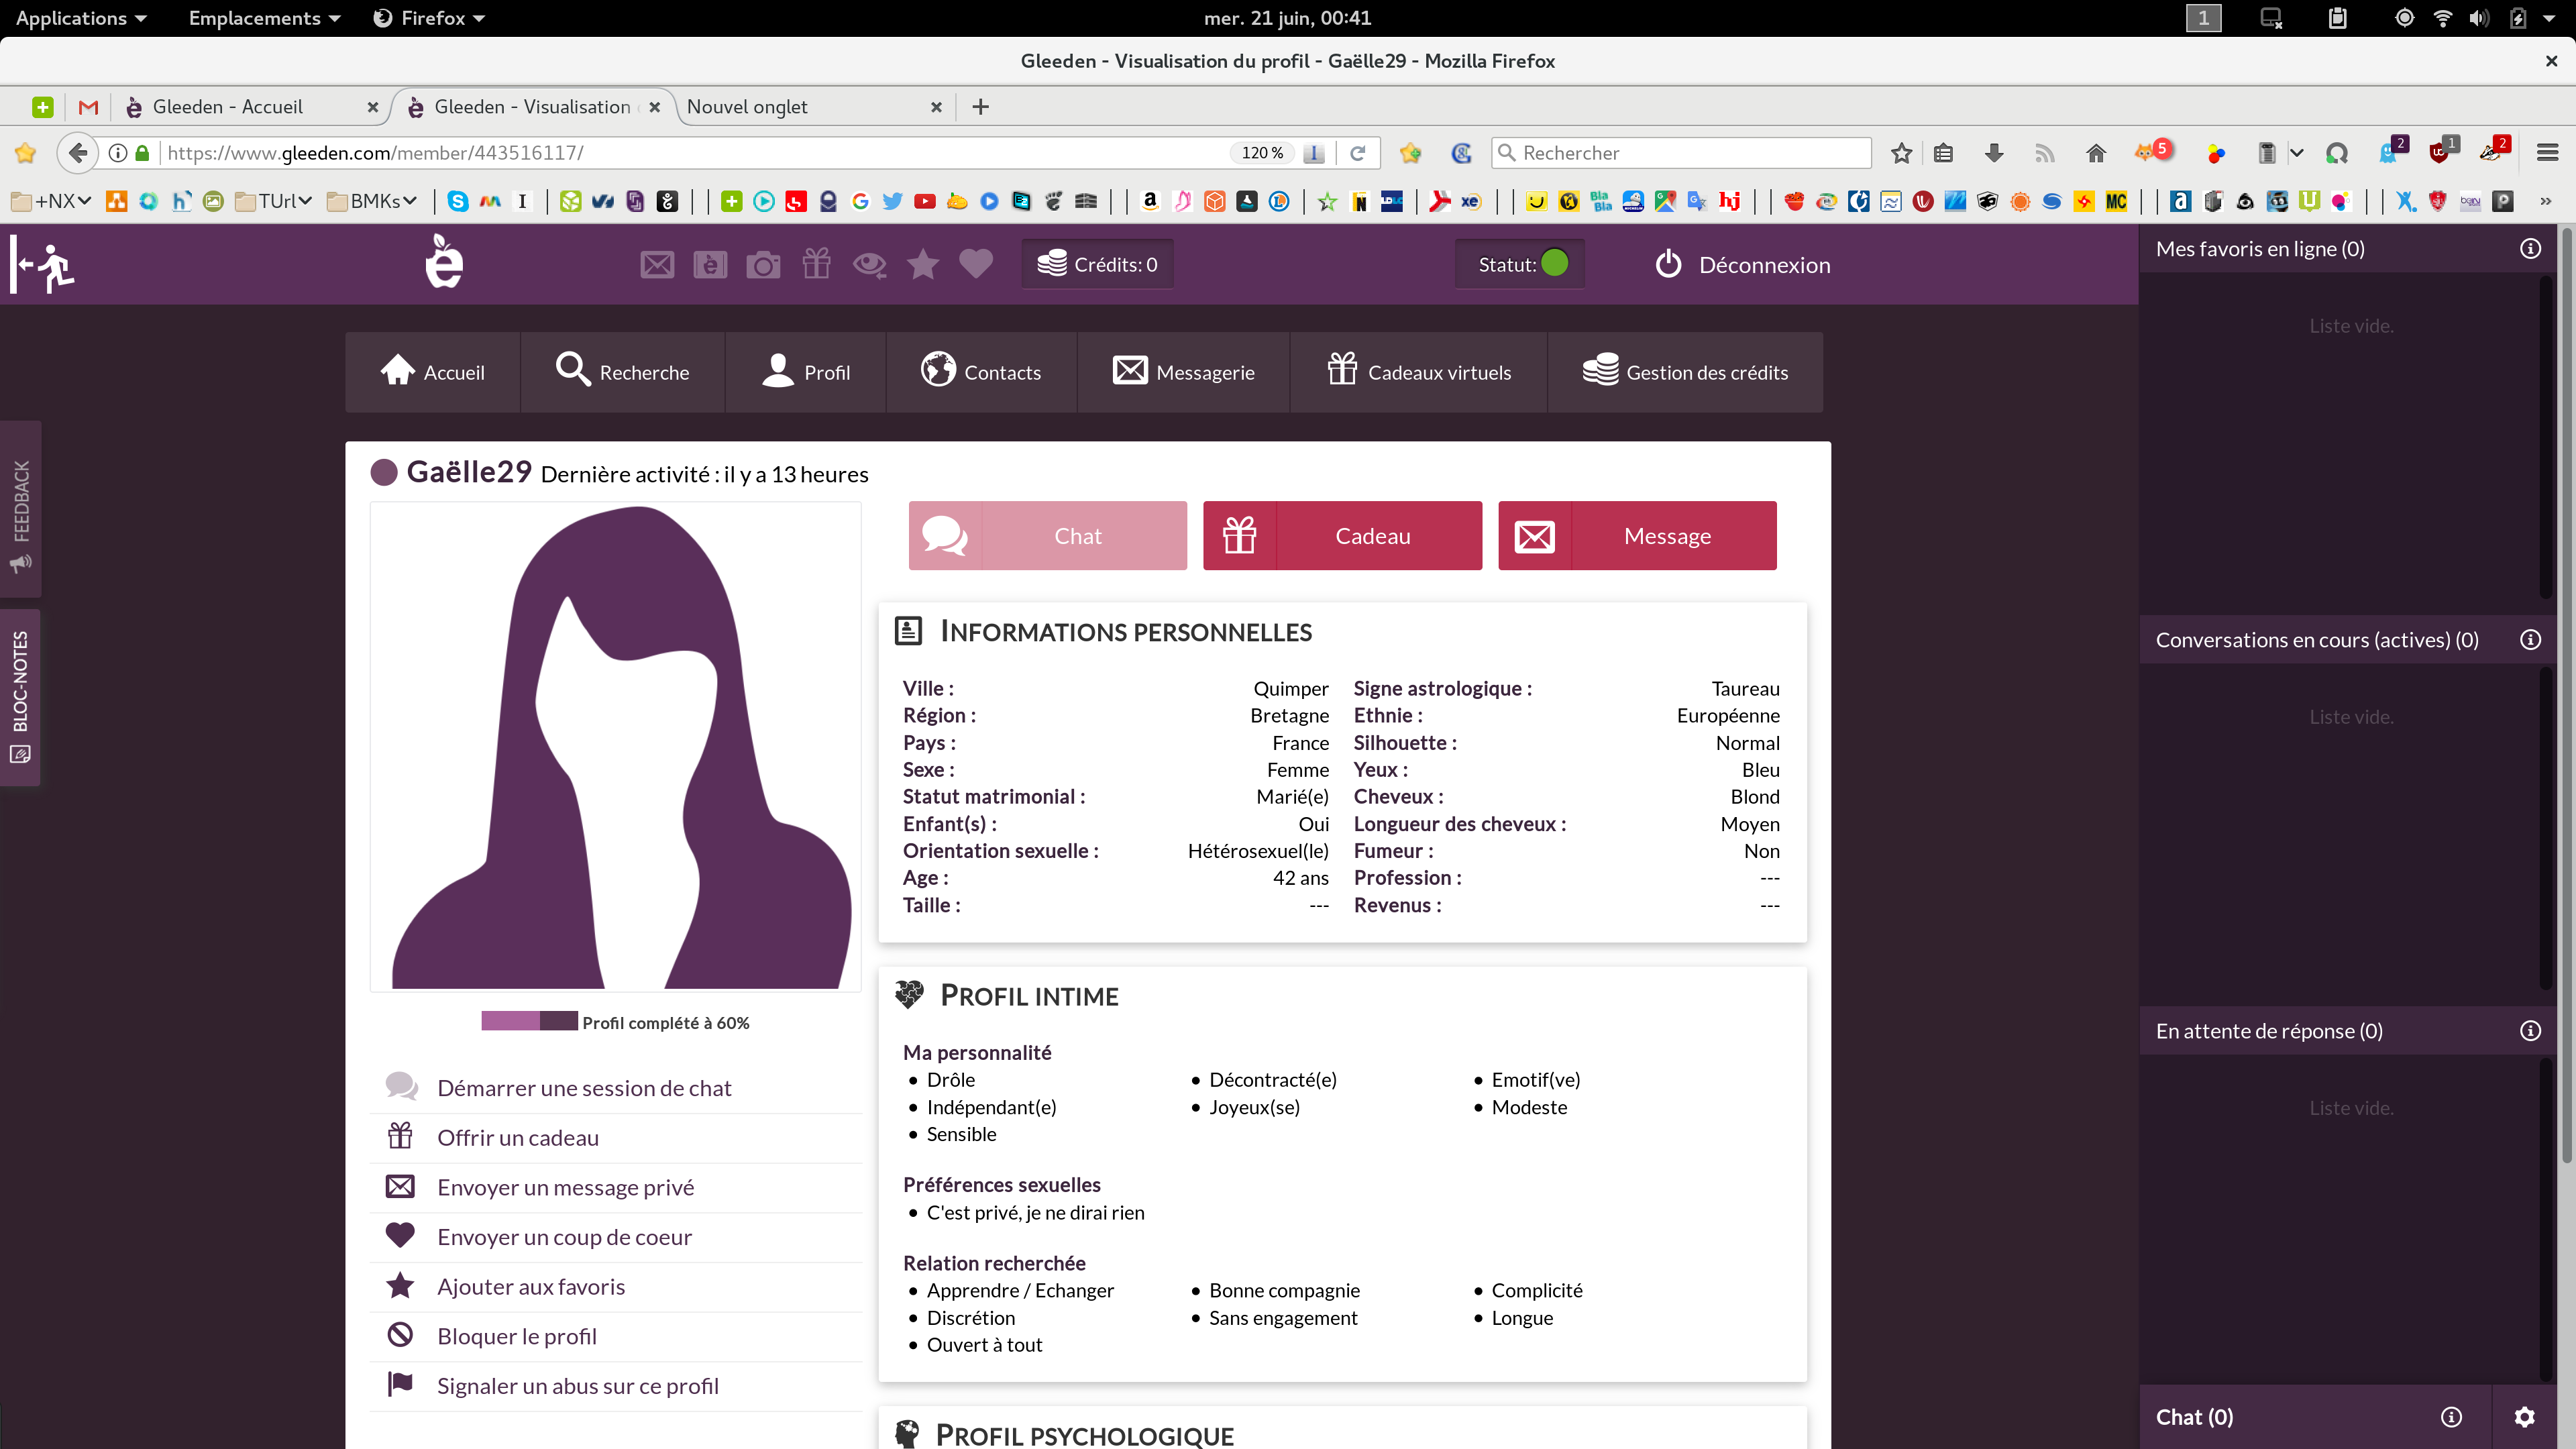
Task: Click the Gleeden apple logo
Action: pyautogui.click(x=444, y=263)
